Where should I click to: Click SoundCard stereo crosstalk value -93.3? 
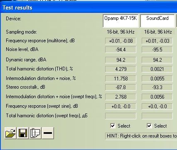(157, 87)
